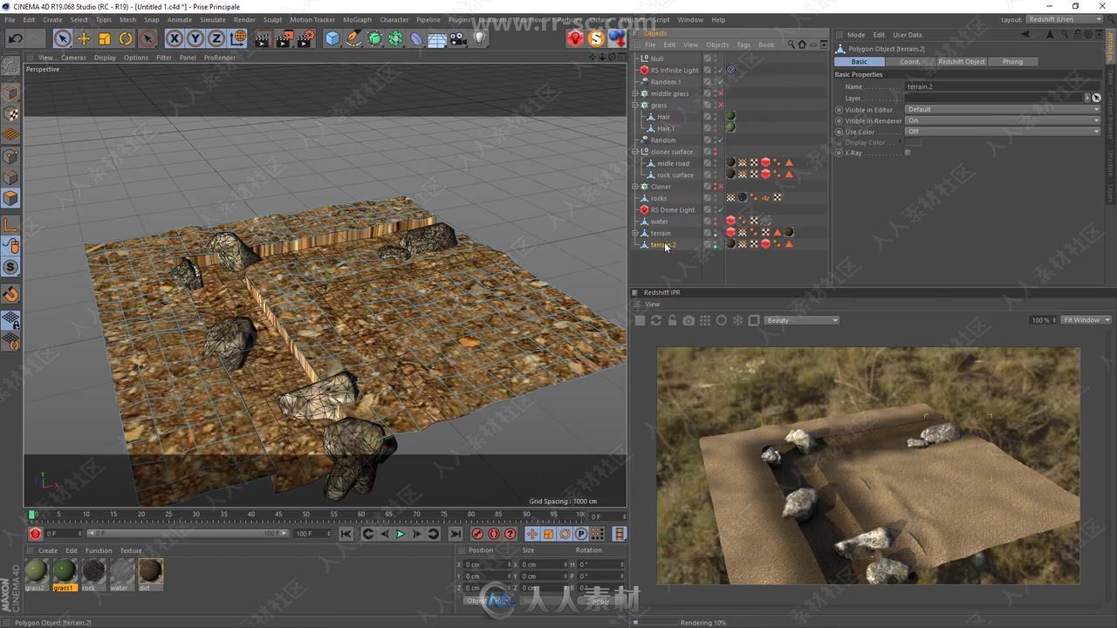This screenshot has width=1117, height=628.
Task: Activate the Rotate tool
Action: [x=126, y=38]
